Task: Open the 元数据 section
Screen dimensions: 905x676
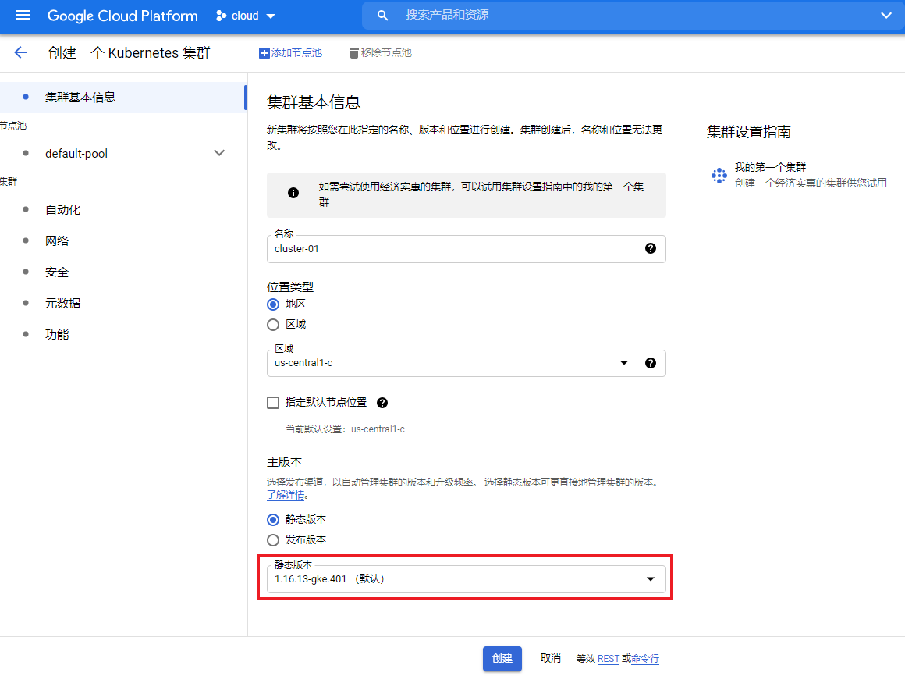Action: tap(63, 303)
